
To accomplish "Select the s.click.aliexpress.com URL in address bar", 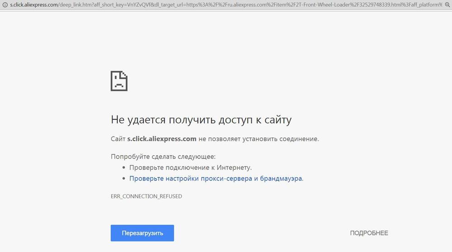I will (226, 5).
